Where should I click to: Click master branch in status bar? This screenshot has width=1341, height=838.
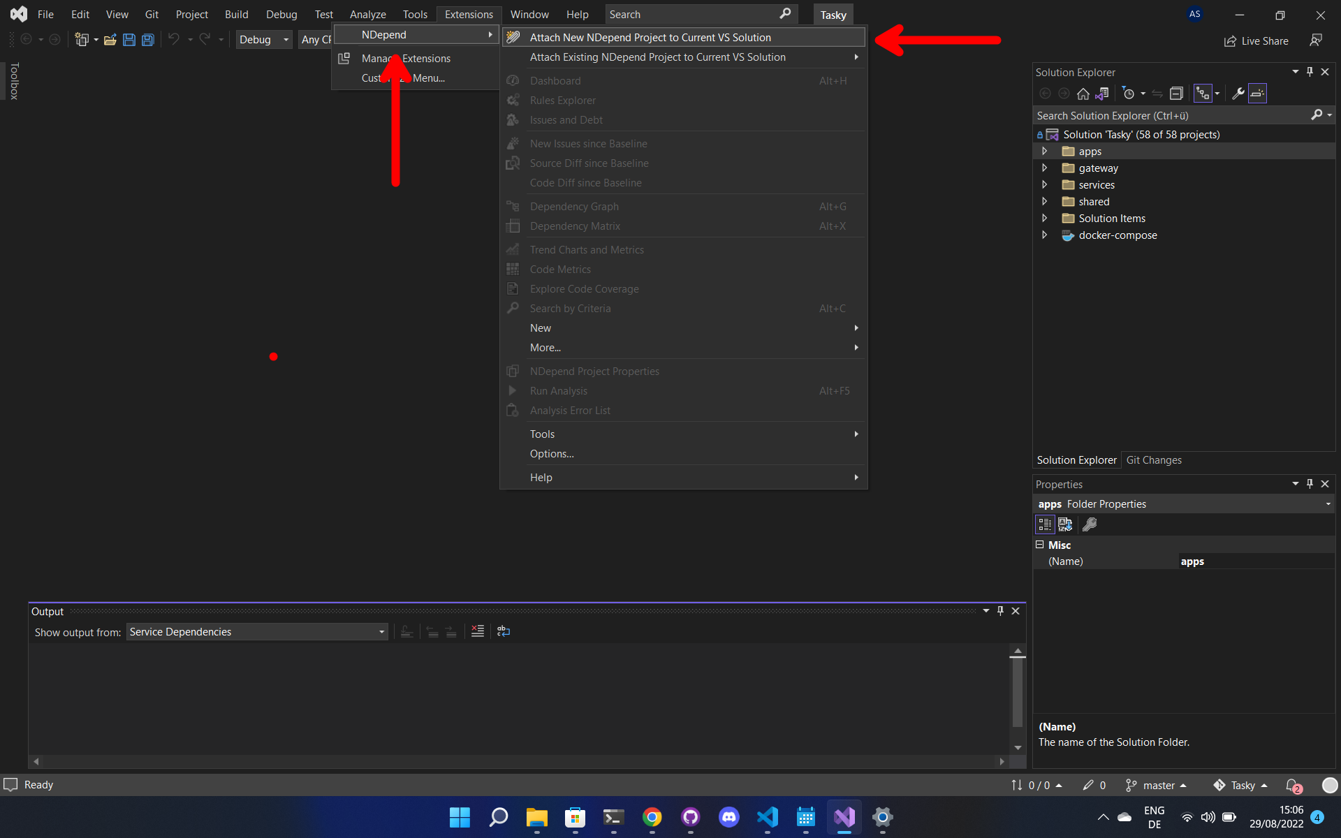[1158, 786]
